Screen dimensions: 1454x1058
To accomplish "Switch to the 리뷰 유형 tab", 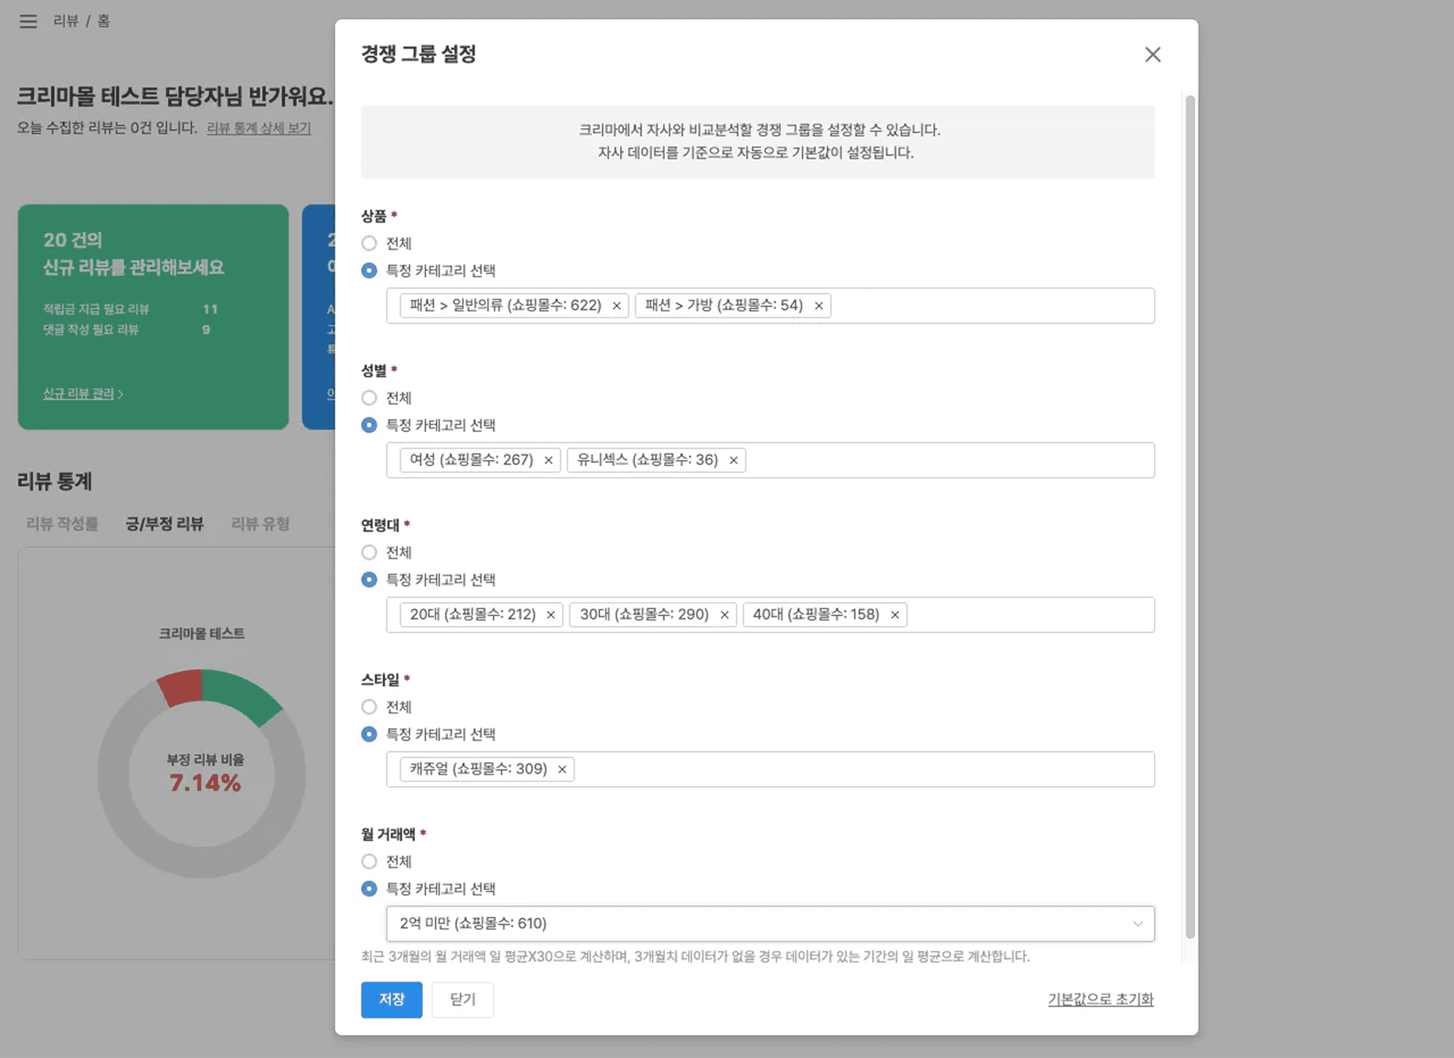I will pyautogui.click(x=260, y=524).
